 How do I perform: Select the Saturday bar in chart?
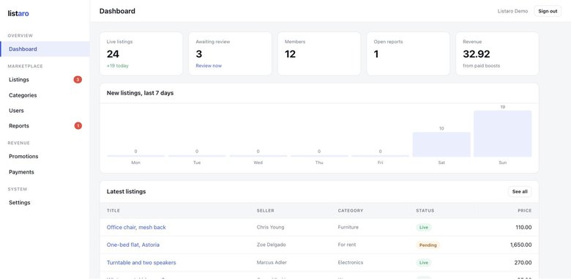pyautogui.click(x=441, y=144)
